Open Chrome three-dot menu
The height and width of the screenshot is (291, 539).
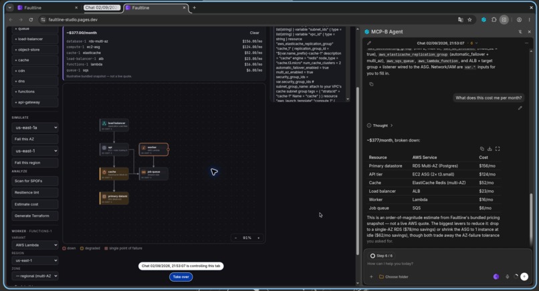click(530, 20)
